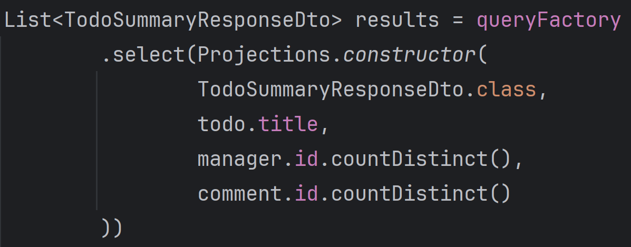Click the vertical indent guide line

coord(97,141)
